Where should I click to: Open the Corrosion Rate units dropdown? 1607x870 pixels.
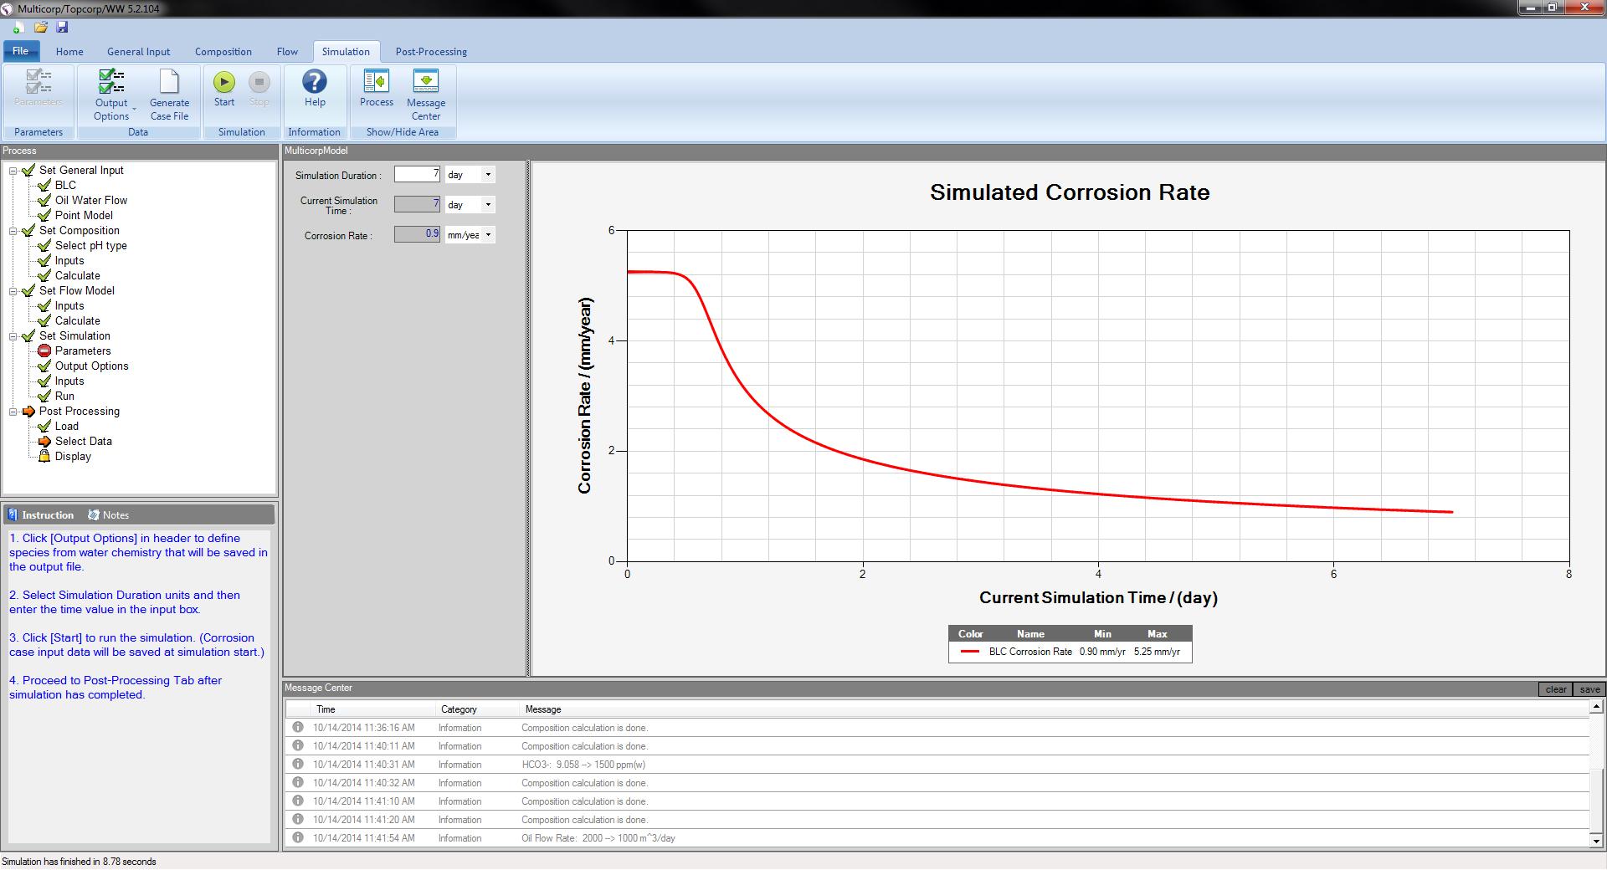(x=488, y=234)
